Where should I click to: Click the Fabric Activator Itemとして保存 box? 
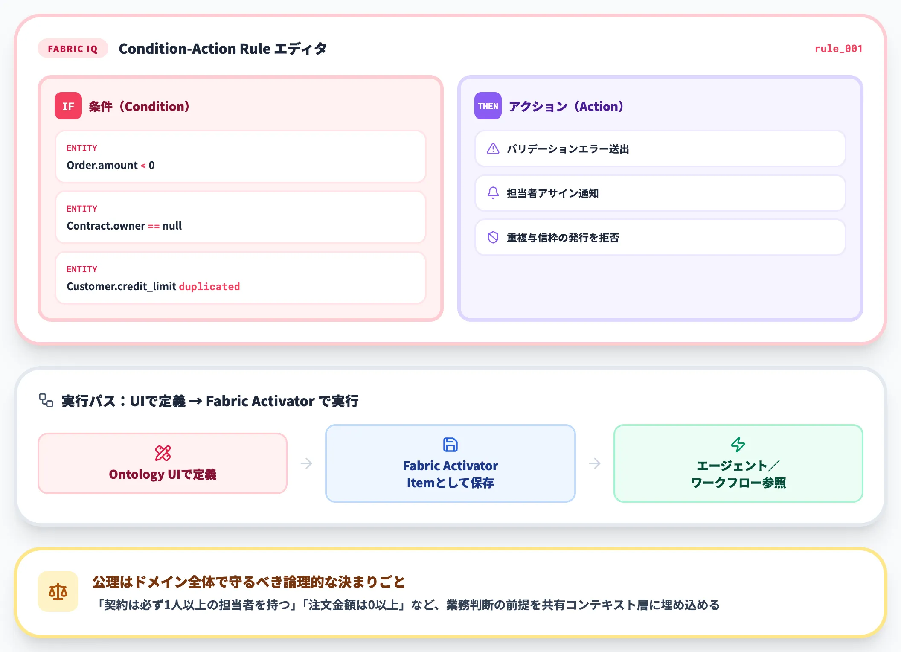(x=450, y=463)
